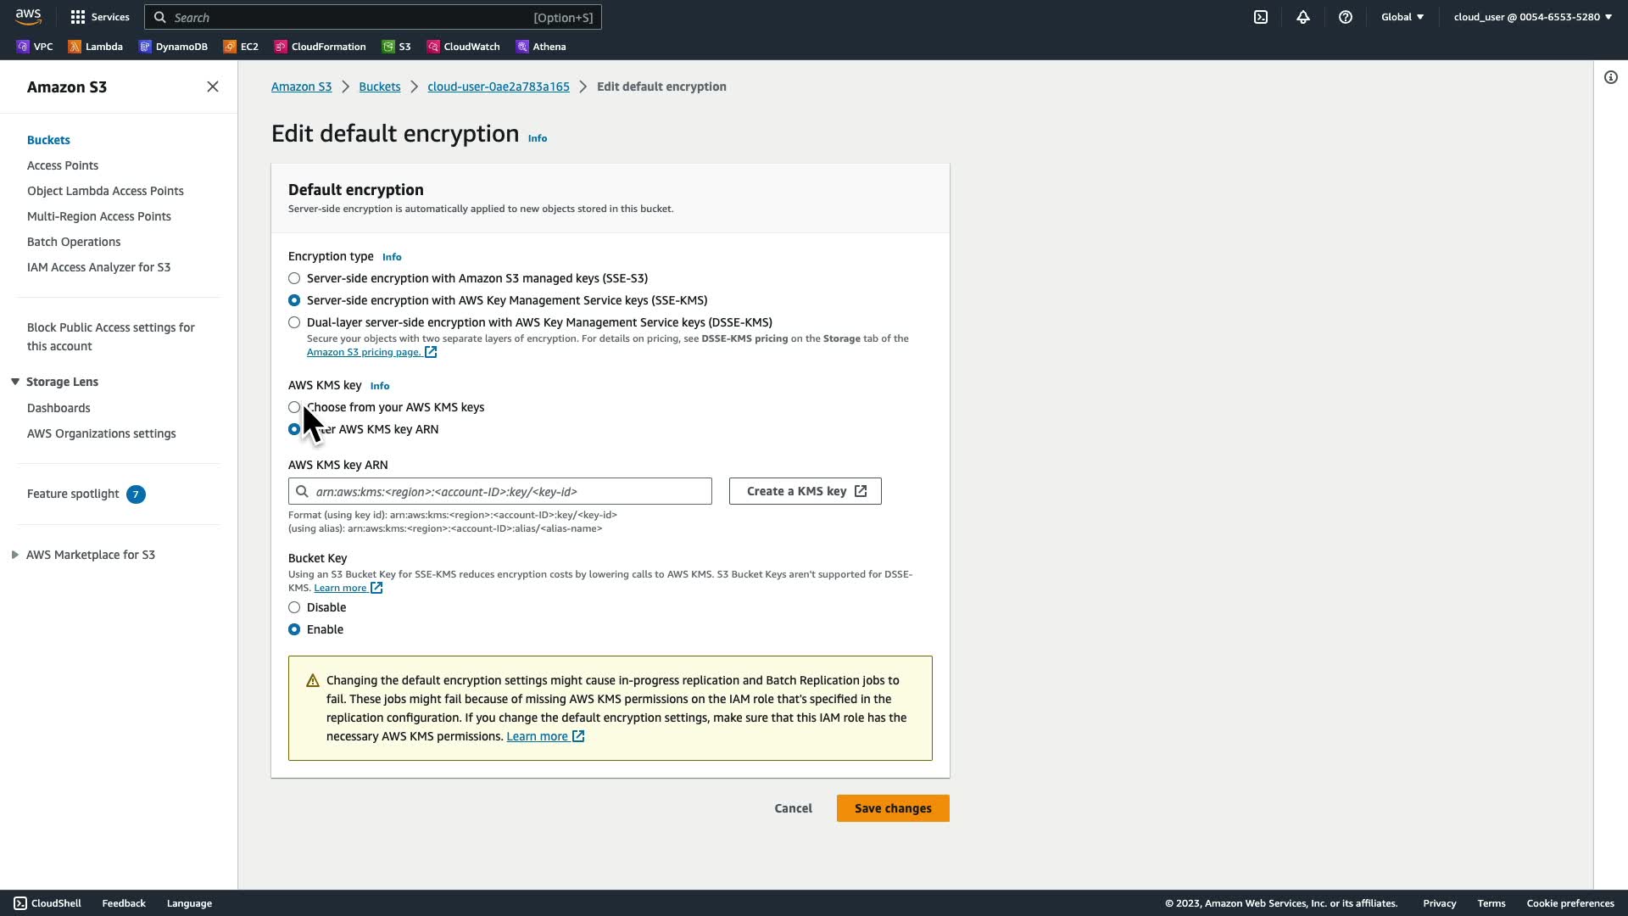
Task: Click the Save changes button
Action: tap(893, 808)
